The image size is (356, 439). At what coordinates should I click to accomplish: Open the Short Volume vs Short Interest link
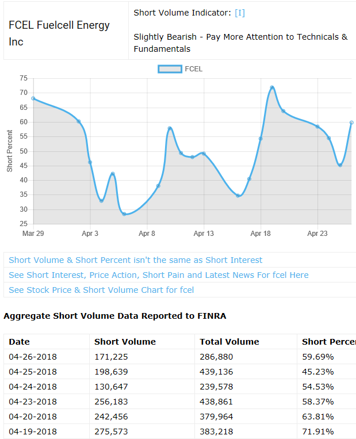point(136,260)
